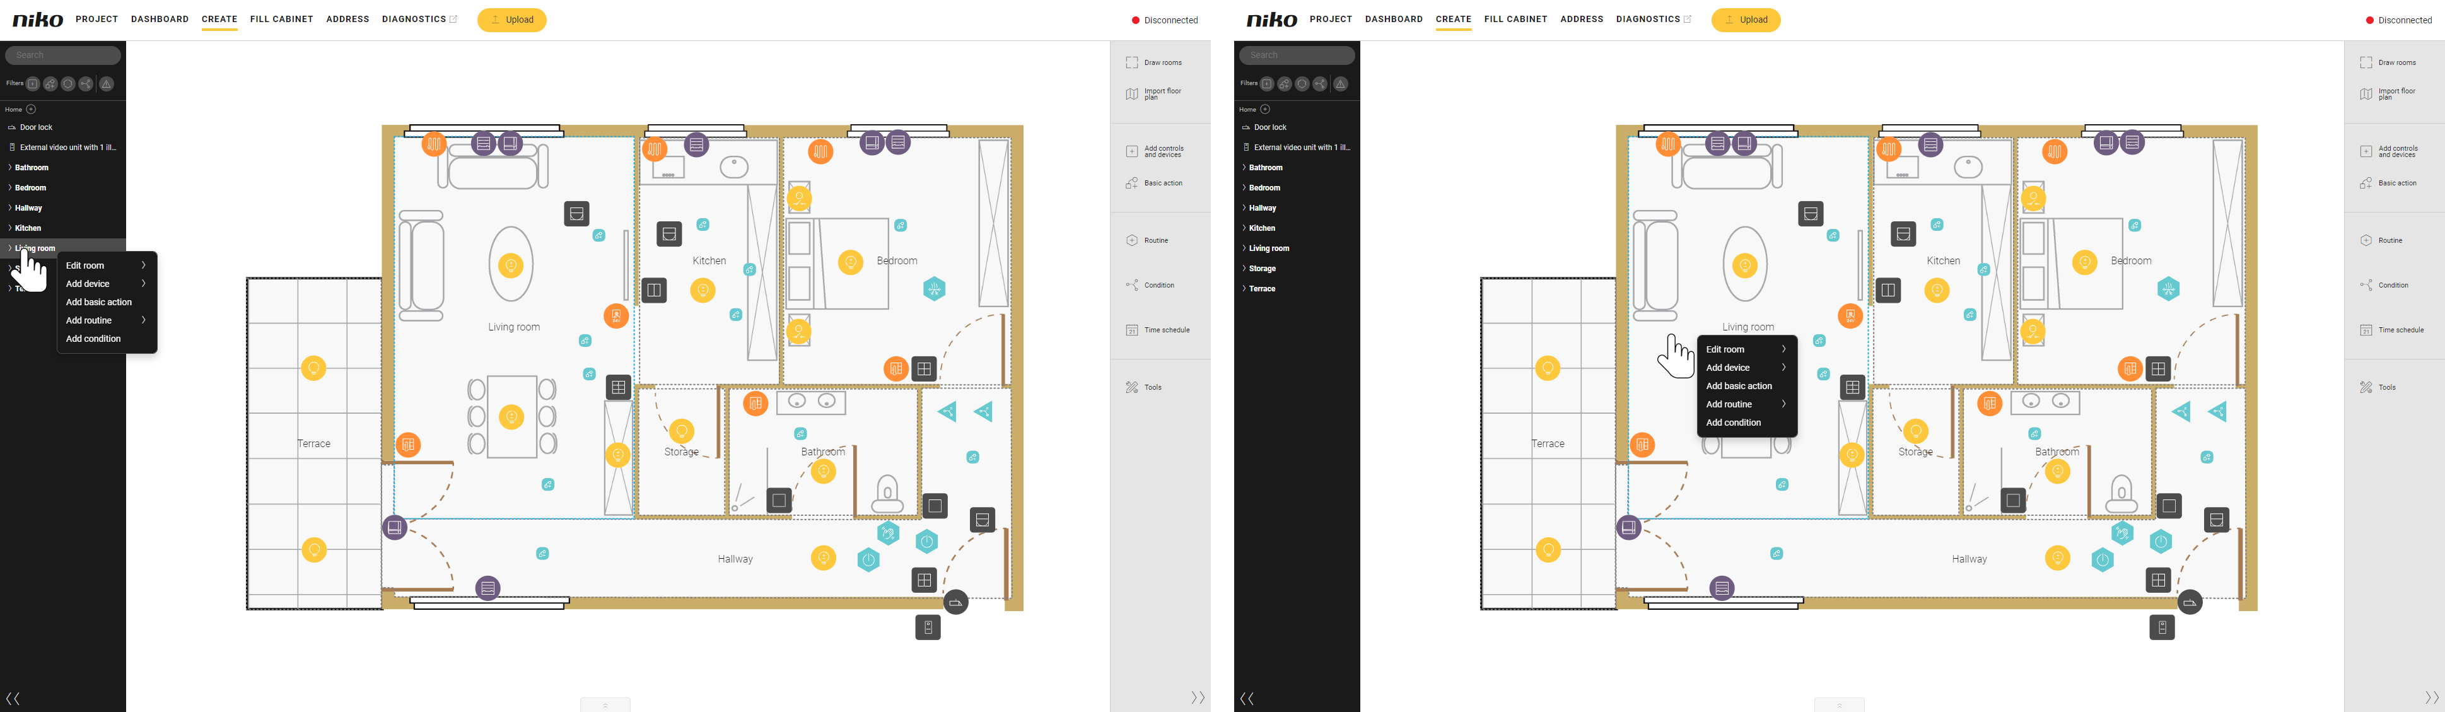
Task: Select Add condition in floor-plan context menu
Action: coord(1733,423)
